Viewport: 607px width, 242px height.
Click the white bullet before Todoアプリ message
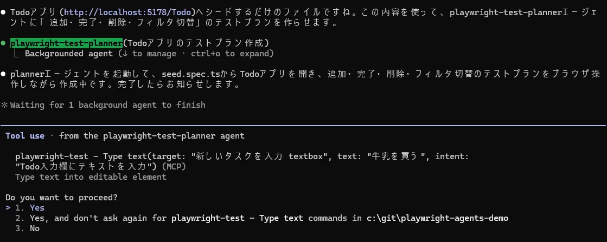click(x=3, y=12)
